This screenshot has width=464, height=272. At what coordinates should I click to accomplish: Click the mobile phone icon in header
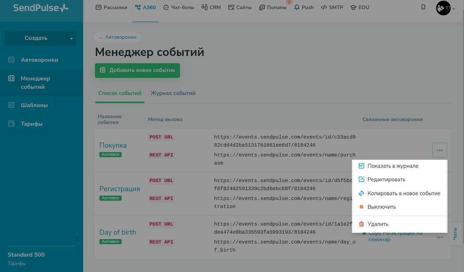pos(423,7)
